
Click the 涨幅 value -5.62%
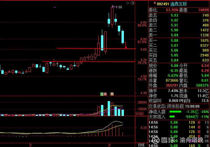tap(172, 76)
